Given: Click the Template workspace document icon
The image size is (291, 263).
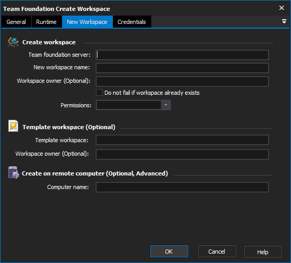Looking at the screenshot, I should pyautogui.click(x=13, y=126).
